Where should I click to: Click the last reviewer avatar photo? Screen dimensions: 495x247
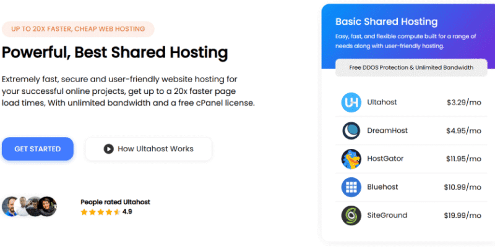tap(47, 206)
